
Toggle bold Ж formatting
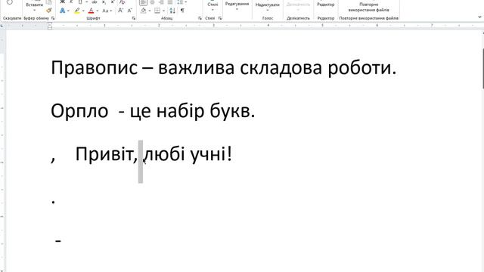click(62, 2)
